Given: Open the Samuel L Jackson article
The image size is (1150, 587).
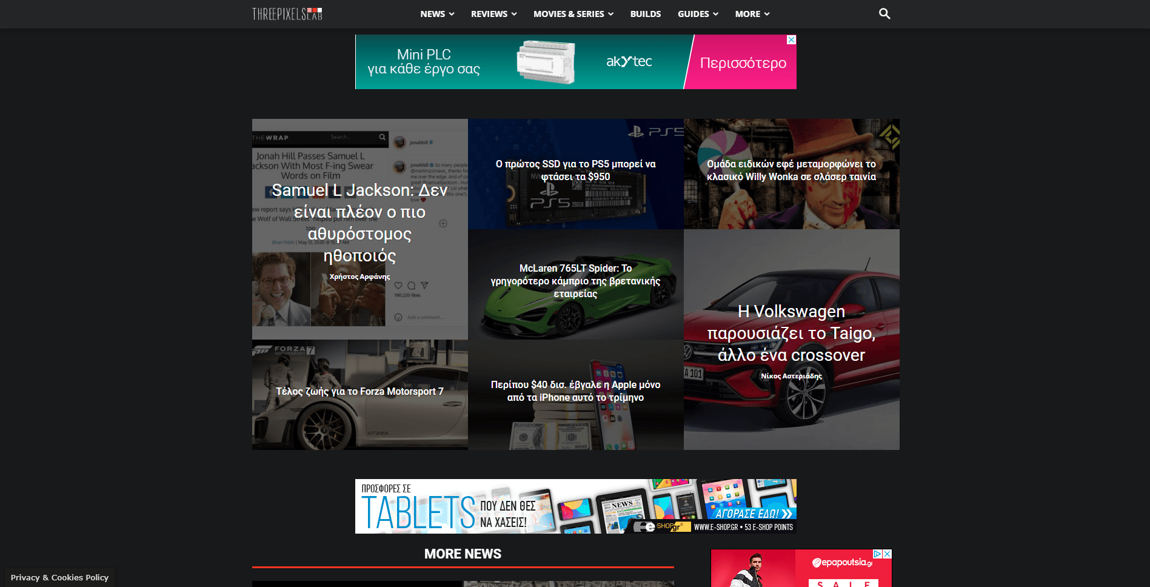Looking at the screenshot, I should [360, 223].
